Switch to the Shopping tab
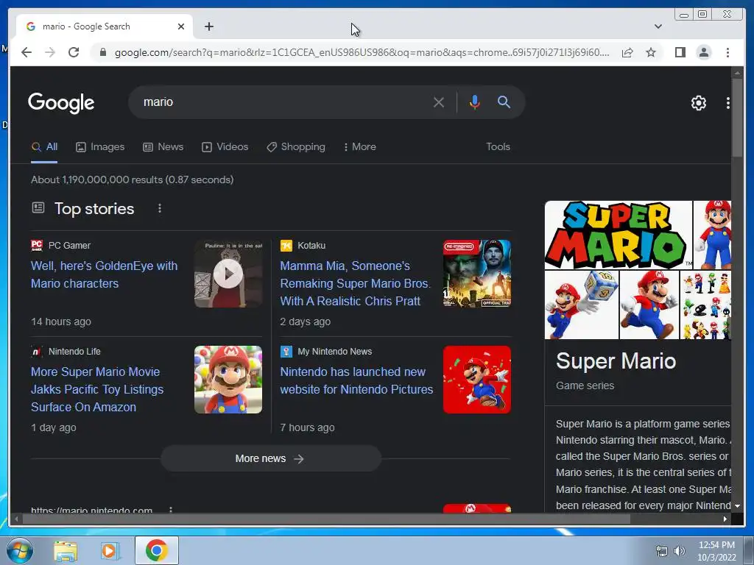 tap(296, 147)
